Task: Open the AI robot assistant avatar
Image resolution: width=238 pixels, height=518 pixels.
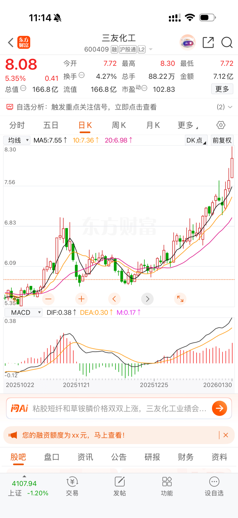Action: pos(187,42)
